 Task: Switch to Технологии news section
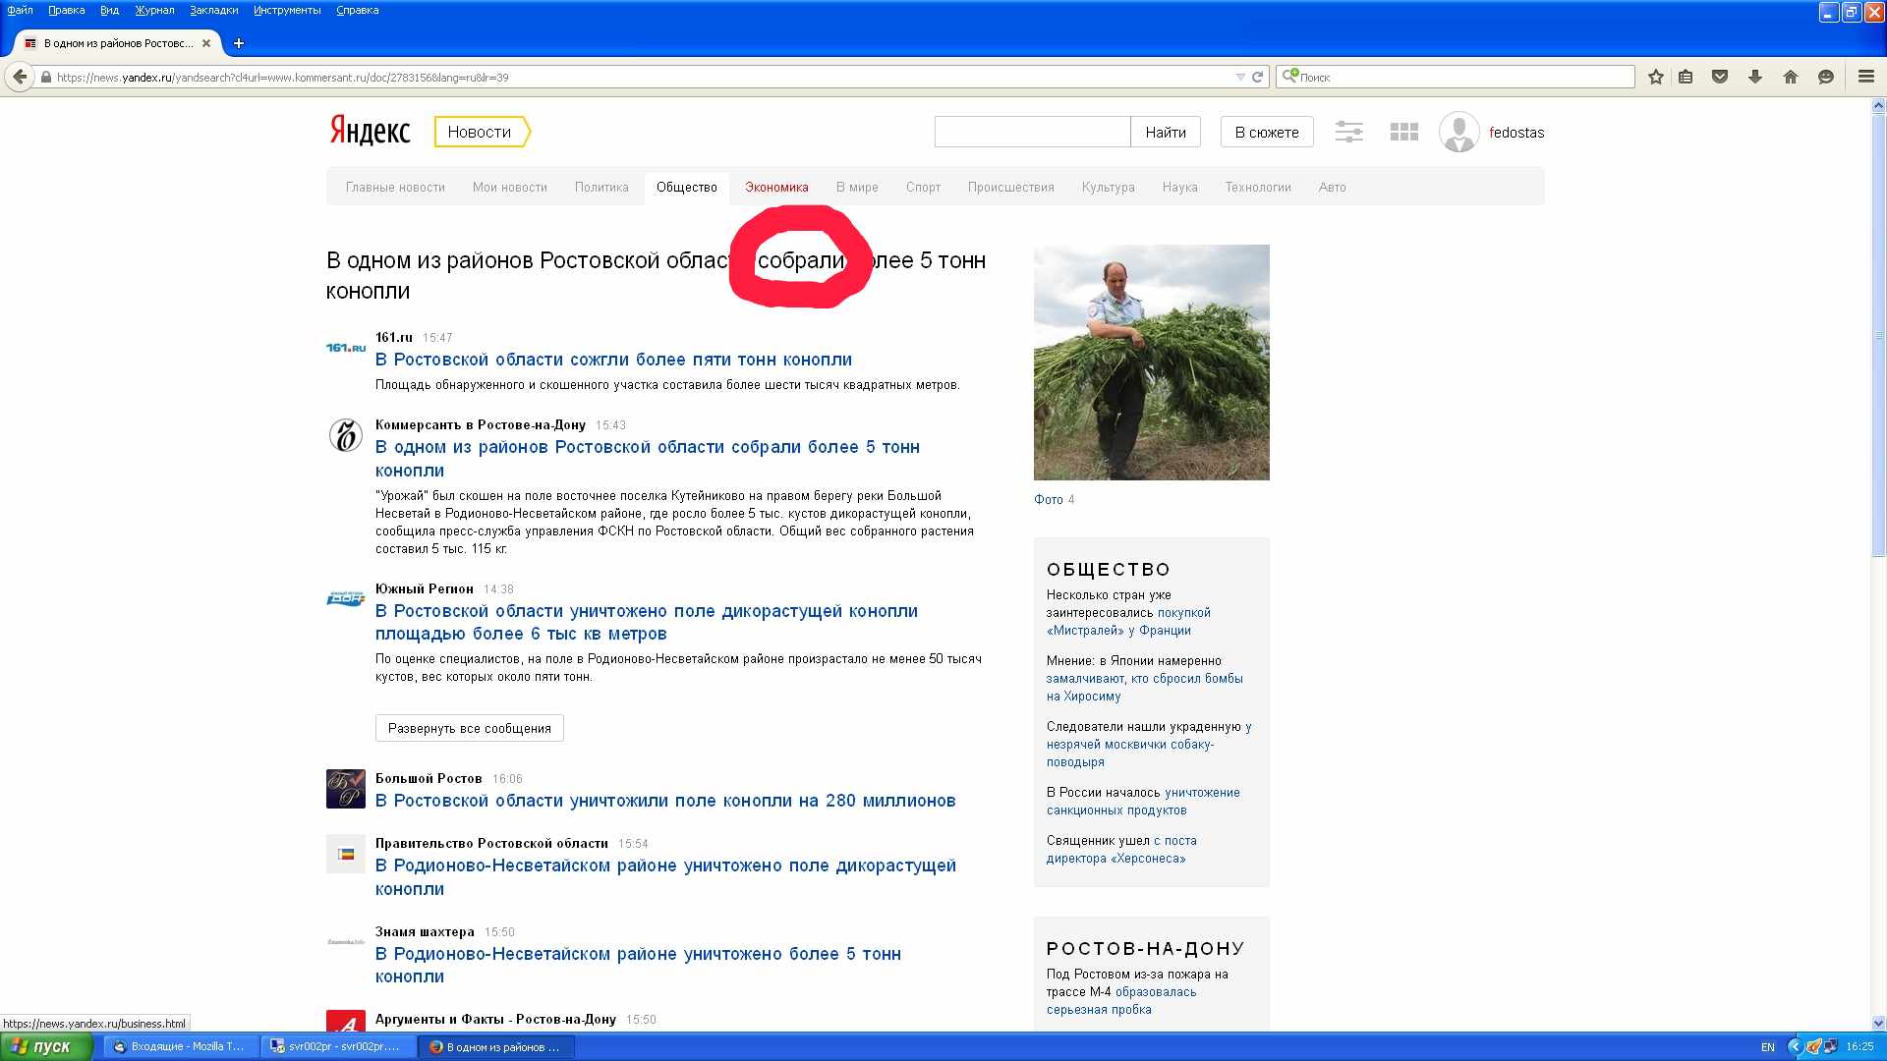(1258, 188)
